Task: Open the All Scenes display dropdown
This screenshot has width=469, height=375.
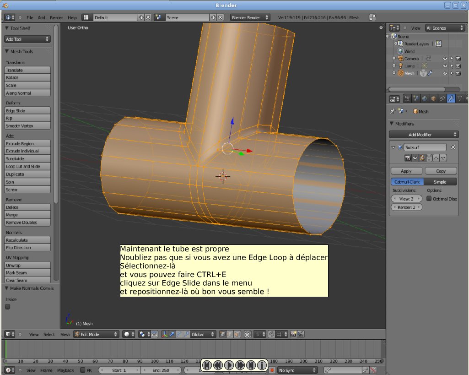Action: [445, 27]
